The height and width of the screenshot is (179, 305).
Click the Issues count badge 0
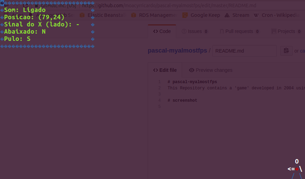tap(206, 32)
